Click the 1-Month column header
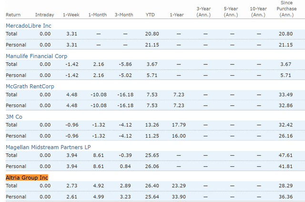 click(98, 15)
